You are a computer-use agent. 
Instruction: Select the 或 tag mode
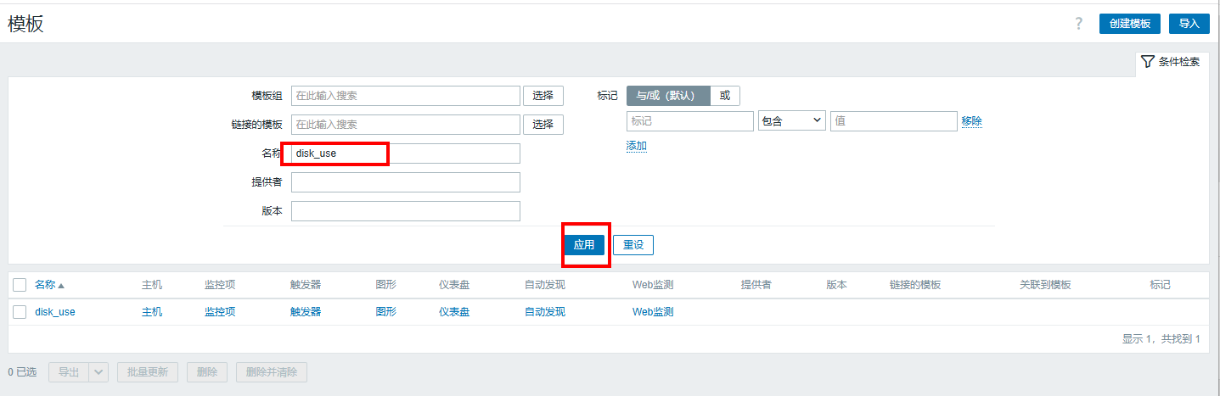tap(724, 96)
